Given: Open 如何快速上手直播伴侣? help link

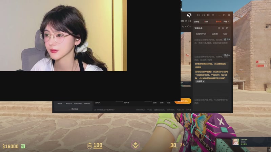Looking at the screenshot, I should 104,109.
